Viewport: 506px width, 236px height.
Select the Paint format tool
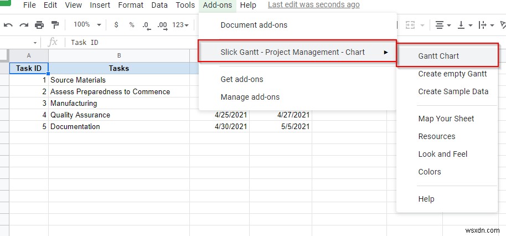55,25
